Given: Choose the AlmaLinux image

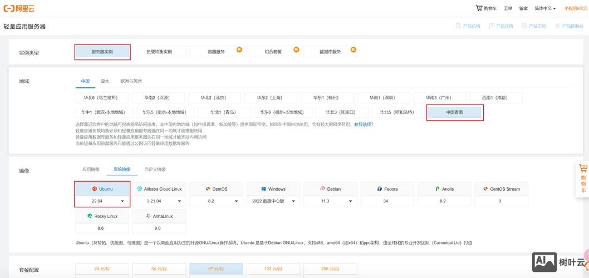Looking at the screenshot, I should point(160,216).
